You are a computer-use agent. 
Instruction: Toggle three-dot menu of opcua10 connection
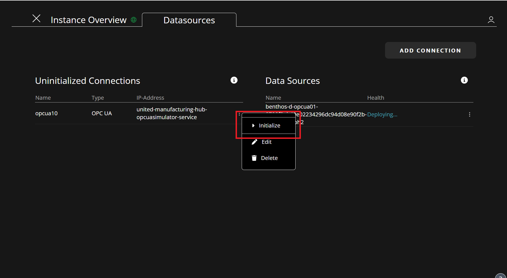tap(239, 114)
